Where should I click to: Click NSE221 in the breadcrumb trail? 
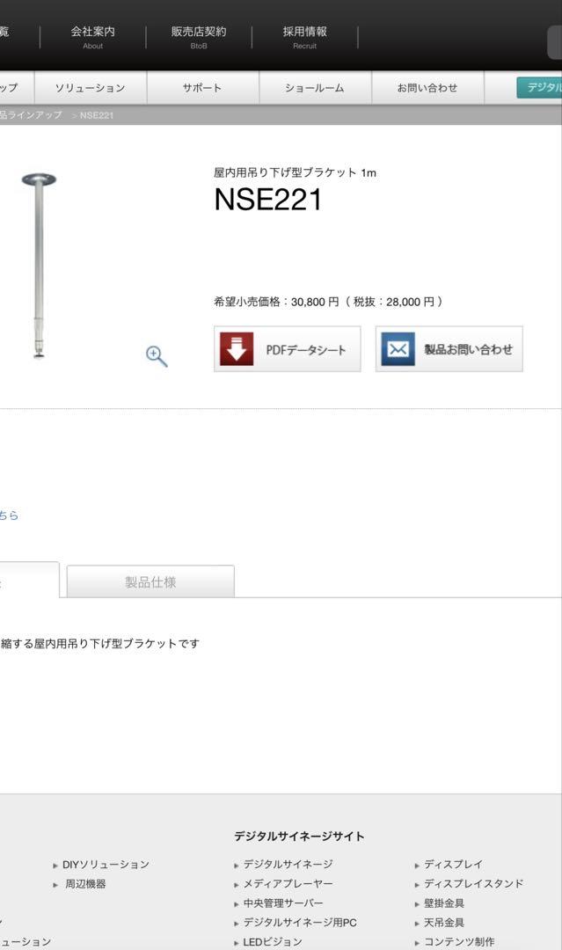click(x=96, y=115)
